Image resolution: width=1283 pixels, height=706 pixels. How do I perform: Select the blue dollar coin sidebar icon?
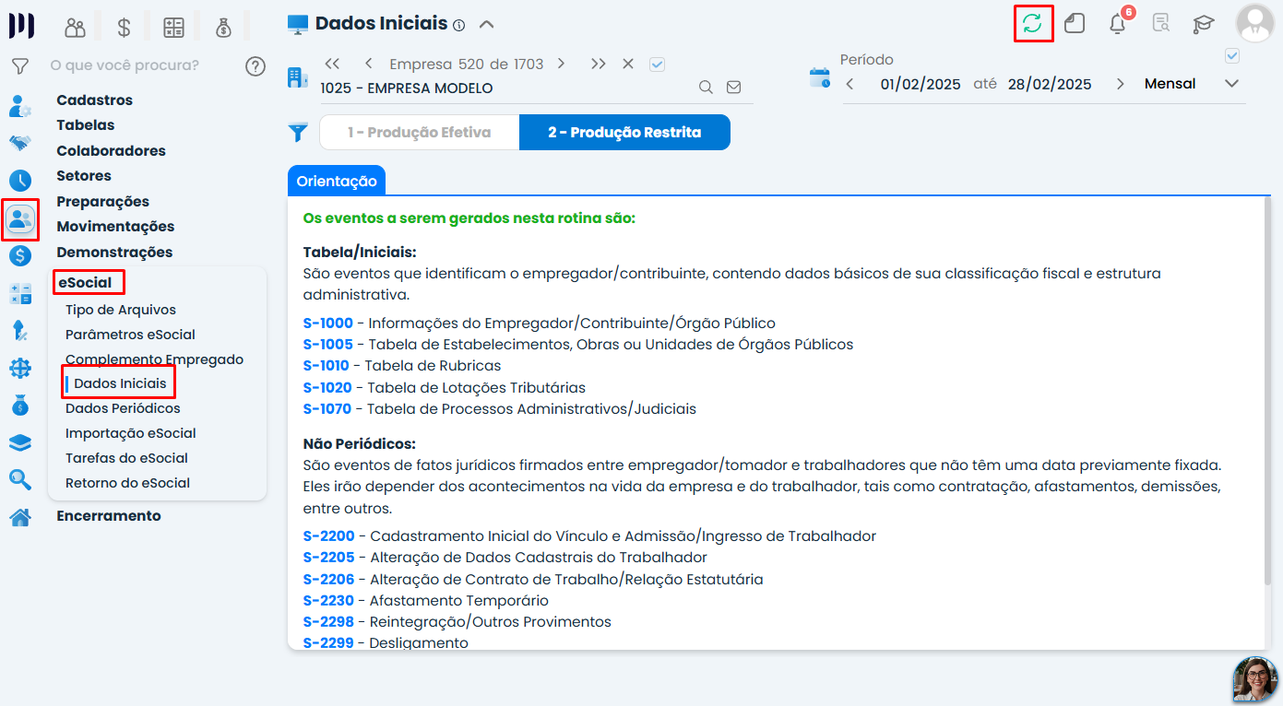(19, 256)
